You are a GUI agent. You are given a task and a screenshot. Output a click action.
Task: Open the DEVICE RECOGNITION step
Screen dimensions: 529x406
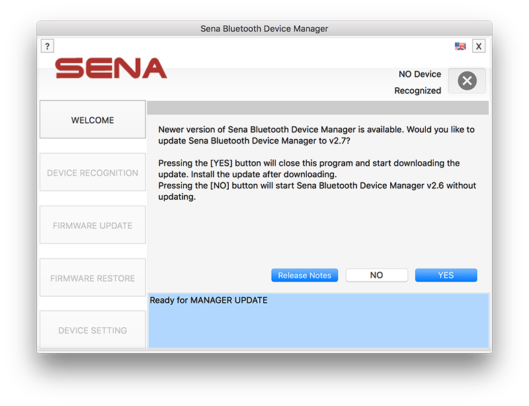(93, 172)
